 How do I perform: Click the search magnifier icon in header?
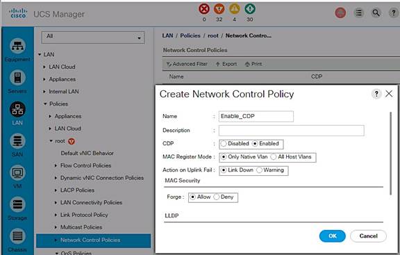376,13
